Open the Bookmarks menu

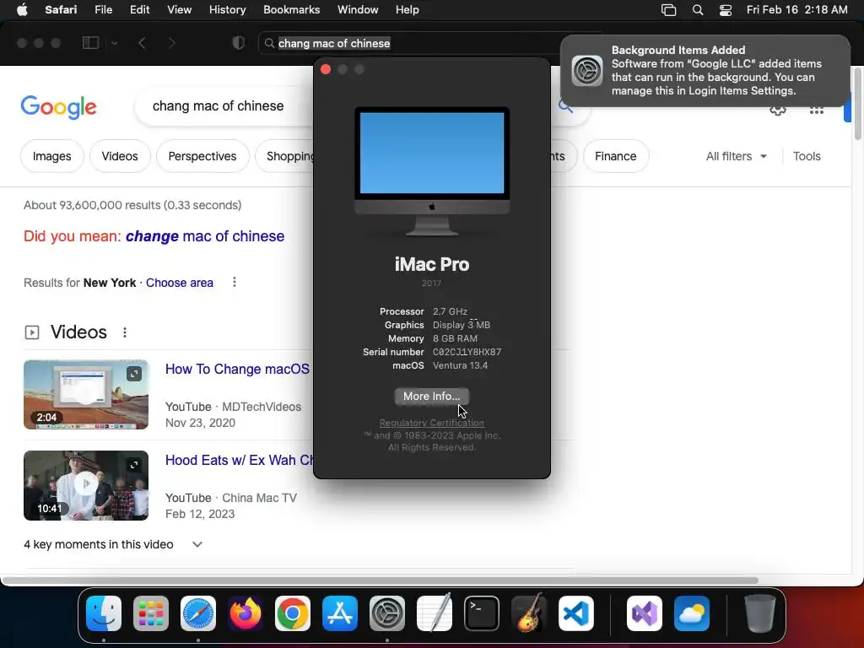click(291, 10)
